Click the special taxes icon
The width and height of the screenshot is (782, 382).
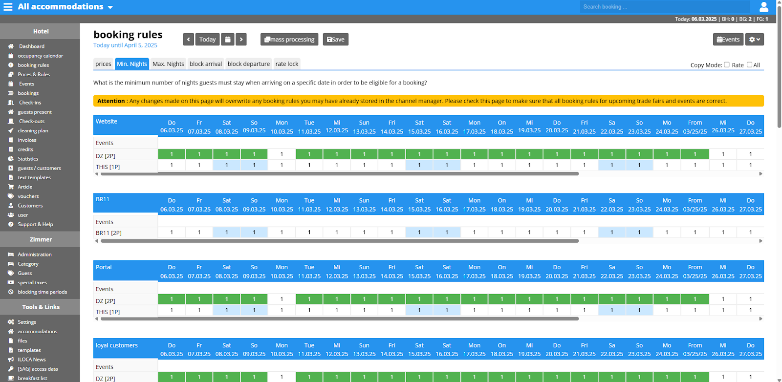(x=11, y=282)
